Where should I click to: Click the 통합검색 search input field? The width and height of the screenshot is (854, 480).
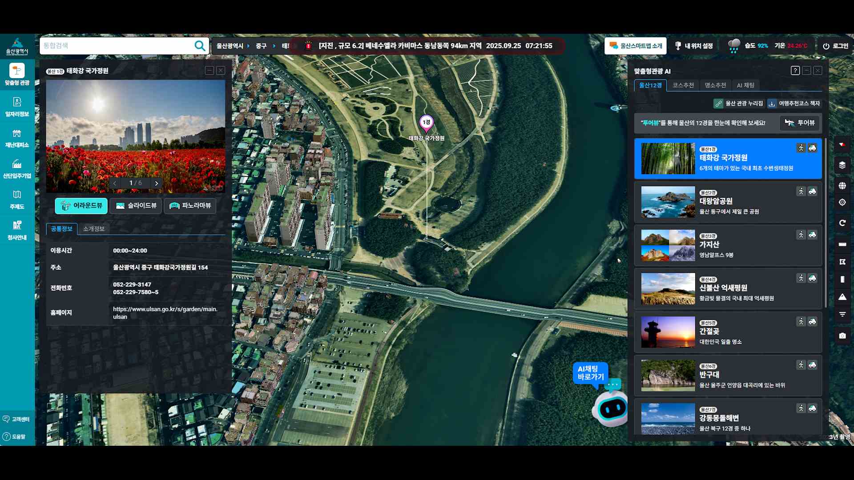click(116, 46)
